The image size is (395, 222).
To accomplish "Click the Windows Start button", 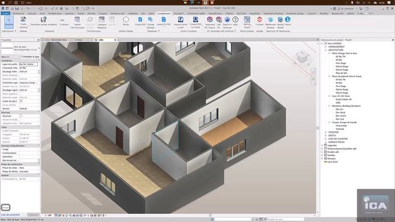I will click(3, 2).
